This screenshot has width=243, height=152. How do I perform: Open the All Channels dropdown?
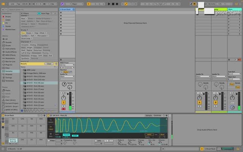pyautogui.click(x=67, y=68)
